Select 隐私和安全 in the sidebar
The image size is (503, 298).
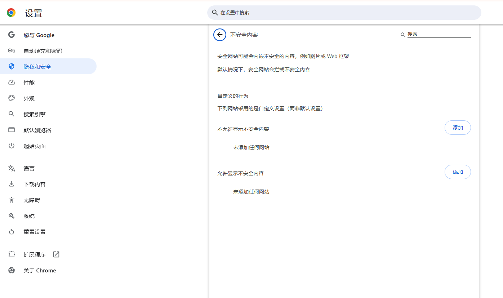pyautogui.click(x=48, y=67)
